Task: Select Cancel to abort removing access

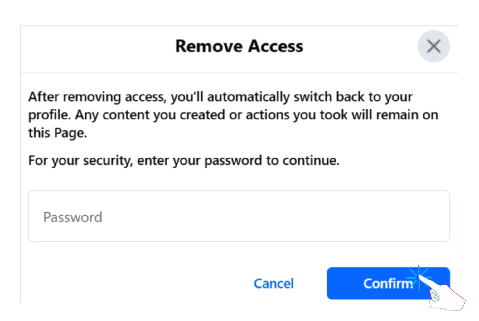Action: pos(273,283)
